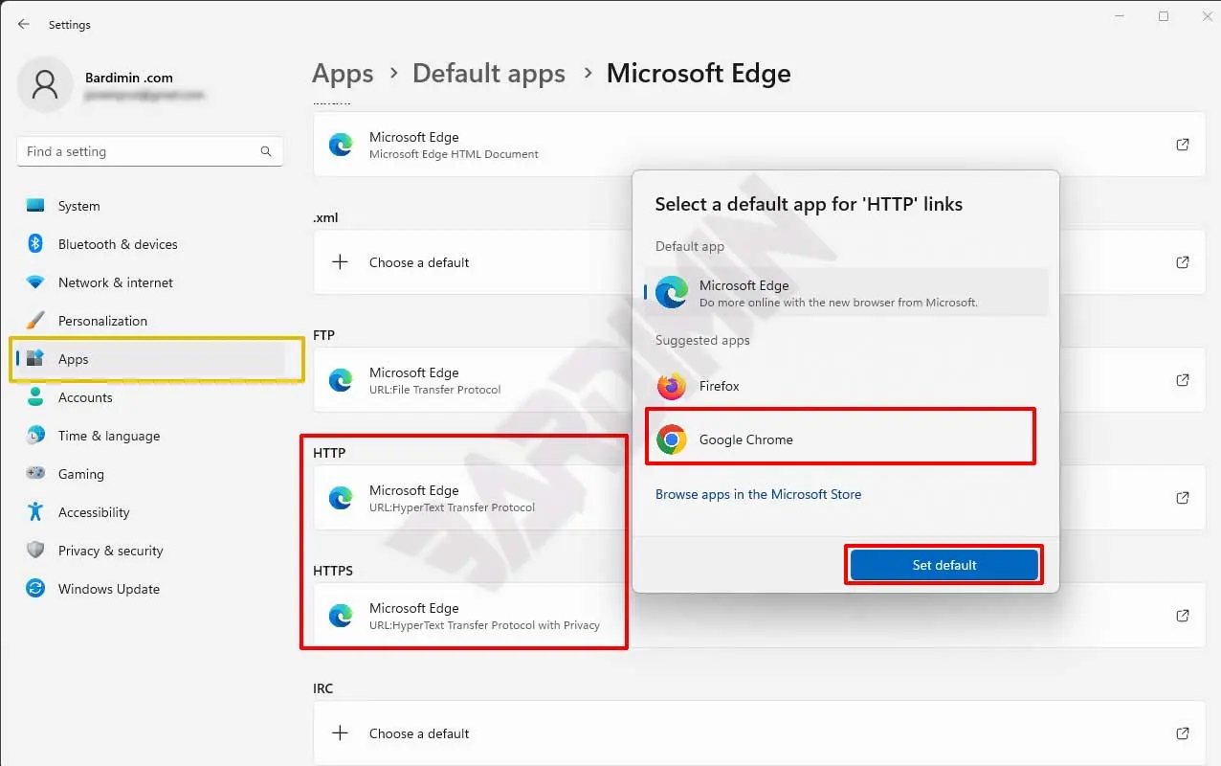Open the System settings category
The height and width of the screenshot is (766, 1221).
click(x=78, y=206)
